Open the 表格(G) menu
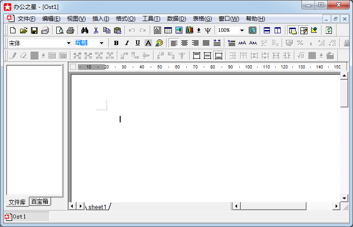 [x=202, y=19]
